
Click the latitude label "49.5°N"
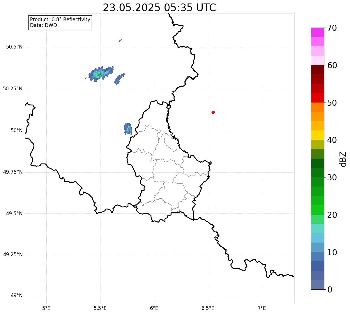[14, 213]
